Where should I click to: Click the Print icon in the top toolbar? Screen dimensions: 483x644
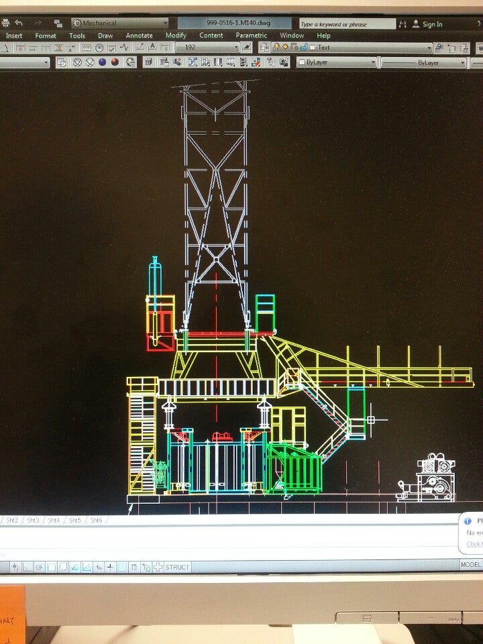5,23
